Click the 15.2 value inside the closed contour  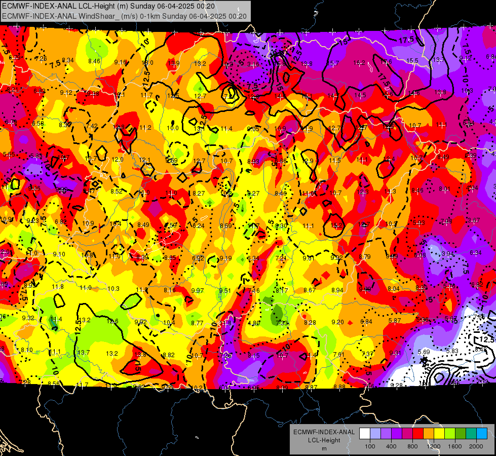tap(336, 225)
